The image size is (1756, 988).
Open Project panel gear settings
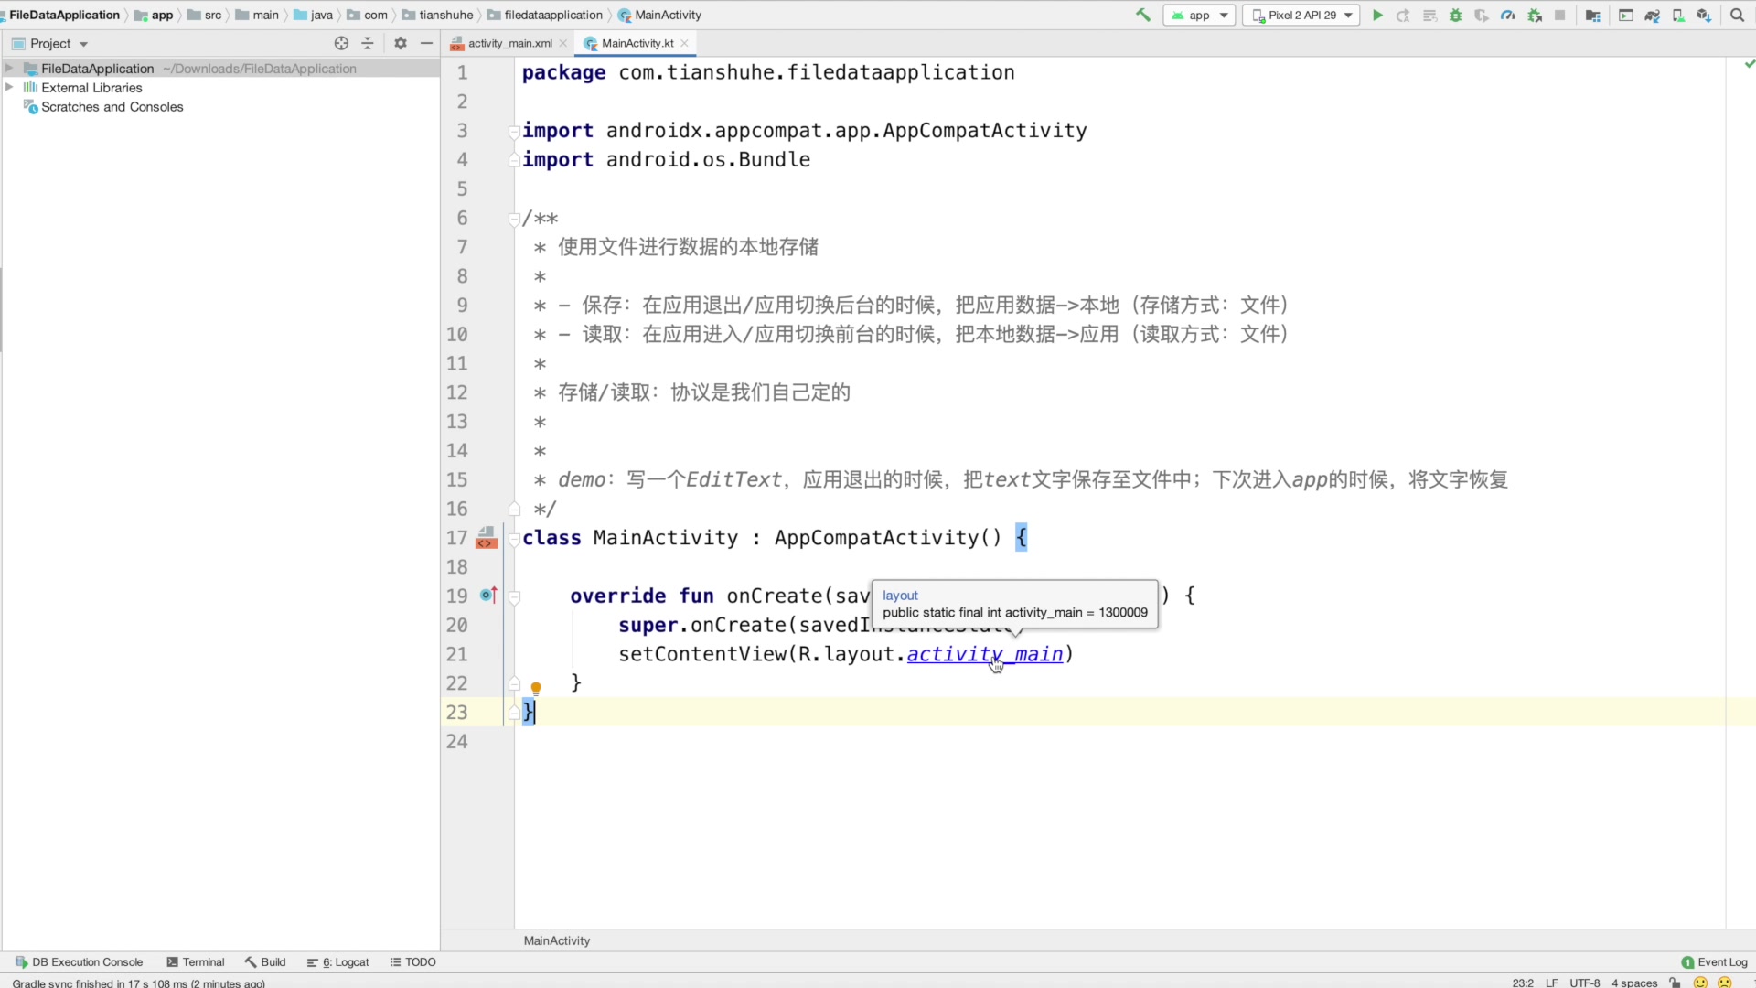[x=400, y=43]
